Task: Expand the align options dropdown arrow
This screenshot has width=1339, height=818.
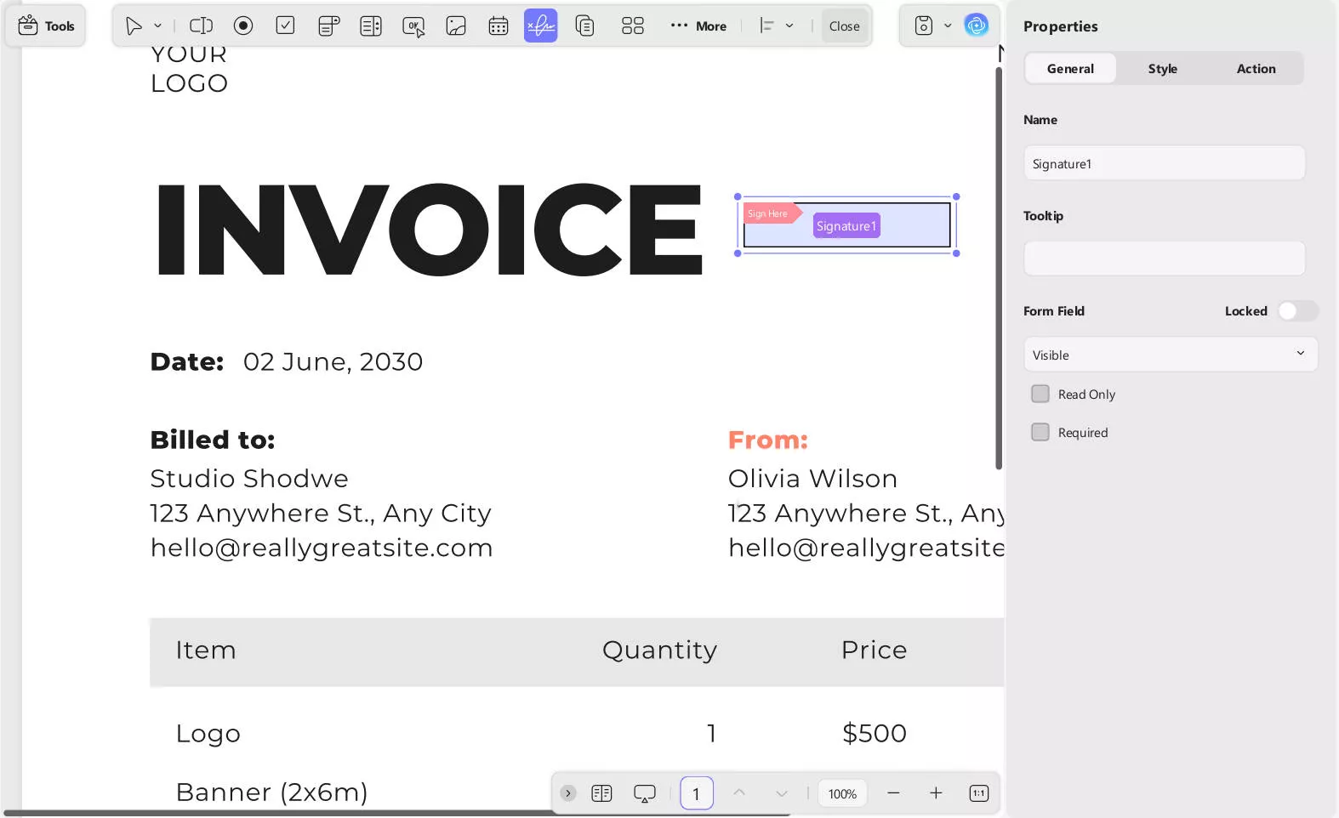Action: 789,26
